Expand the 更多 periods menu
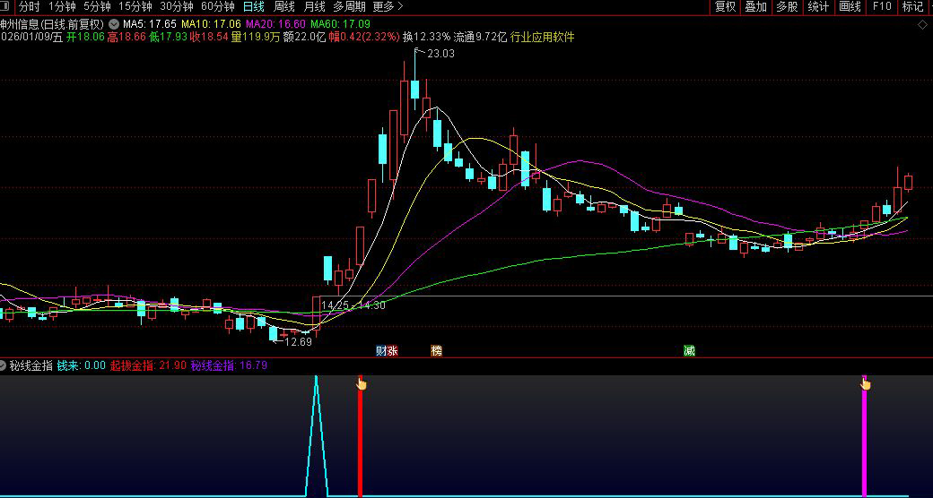The width and height of the screenshot is (933, 498). point(388,7)
